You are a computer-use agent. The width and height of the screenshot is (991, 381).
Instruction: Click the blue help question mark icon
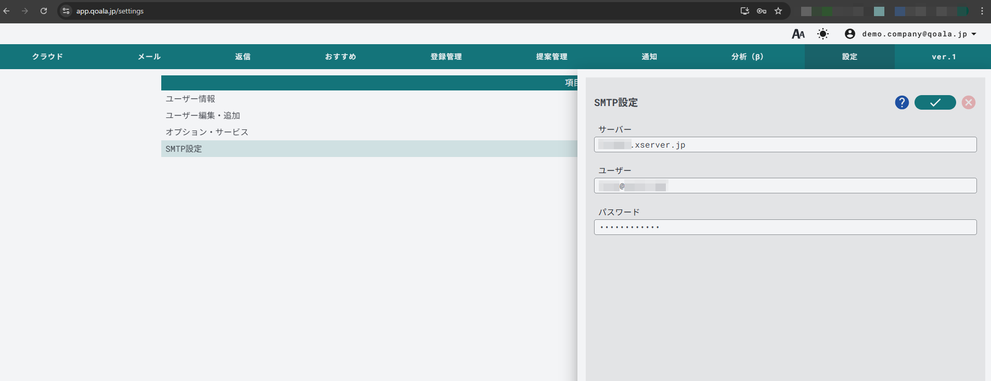pyautogui.click(x=902, y=102)
